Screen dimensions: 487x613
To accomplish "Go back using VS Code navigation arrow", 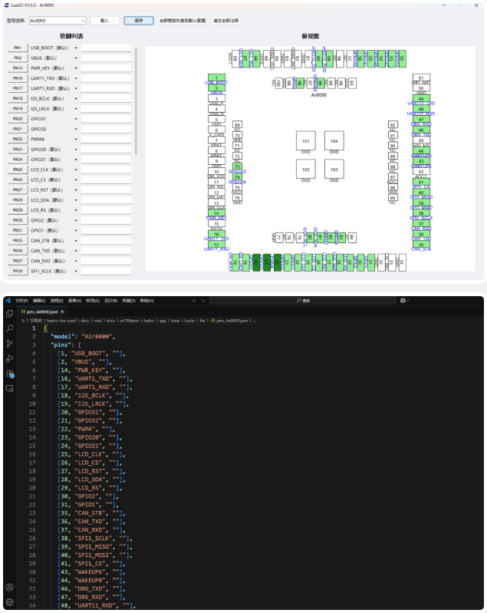I will [x=194, y=301].
